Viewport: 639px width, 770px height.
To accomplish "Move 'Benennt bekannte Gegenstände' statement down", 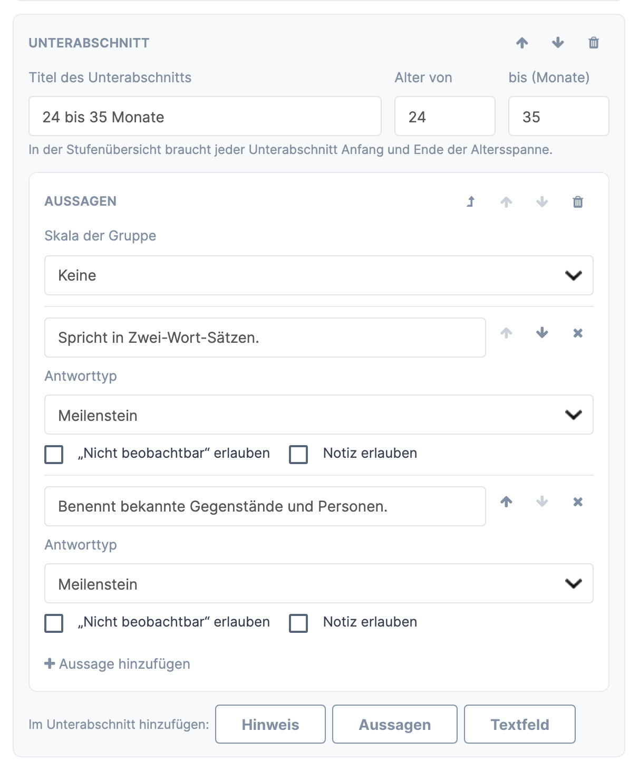I will click(x=542, y=502).
